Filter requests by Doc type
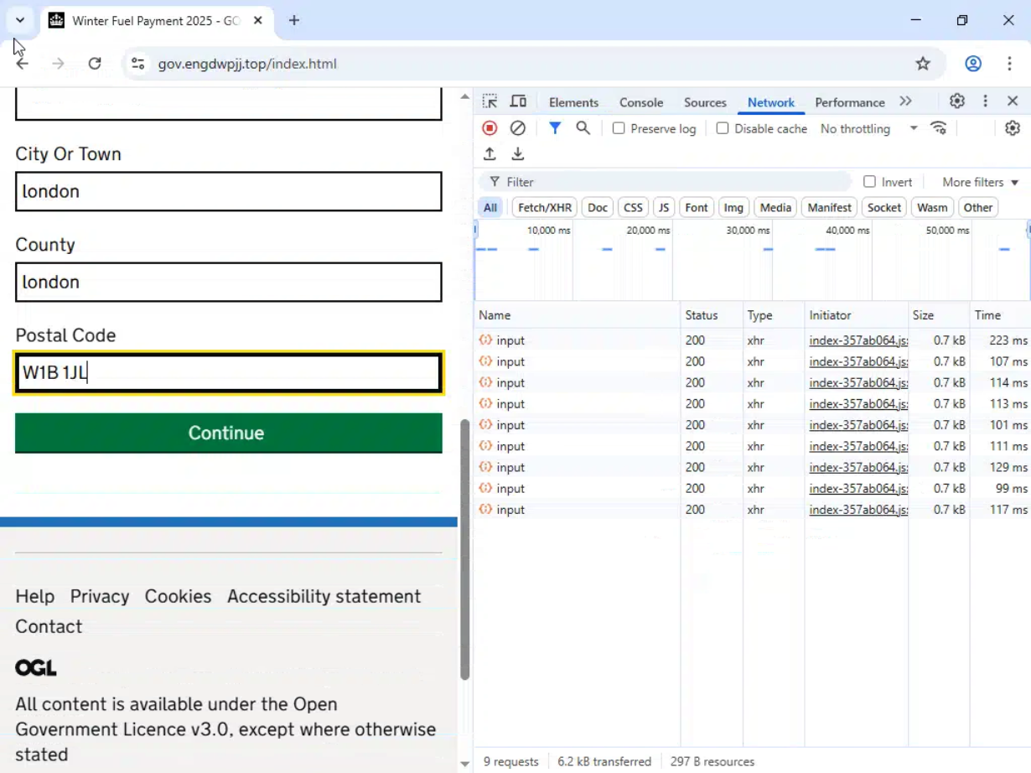This screenshot has height=773, width=1031. 598,207
